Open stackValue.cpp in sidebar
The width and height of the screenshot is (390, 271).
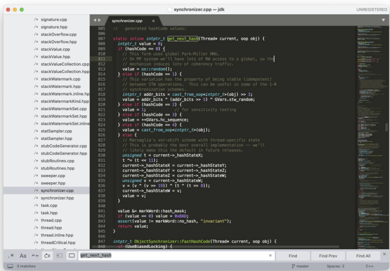(x=56, y=49)
